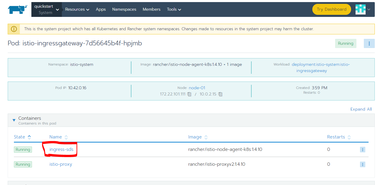Open the Members page
Image resolution: width=381 pixels, height=185 pixels.
pos(152,9)
